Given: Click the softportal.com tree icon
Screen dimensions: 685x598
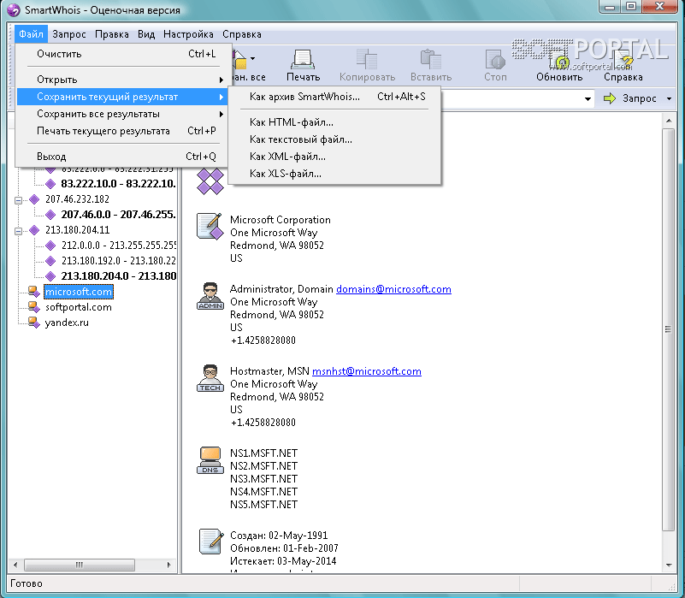Looking at the screenshot, I should (x=34, y=307).
